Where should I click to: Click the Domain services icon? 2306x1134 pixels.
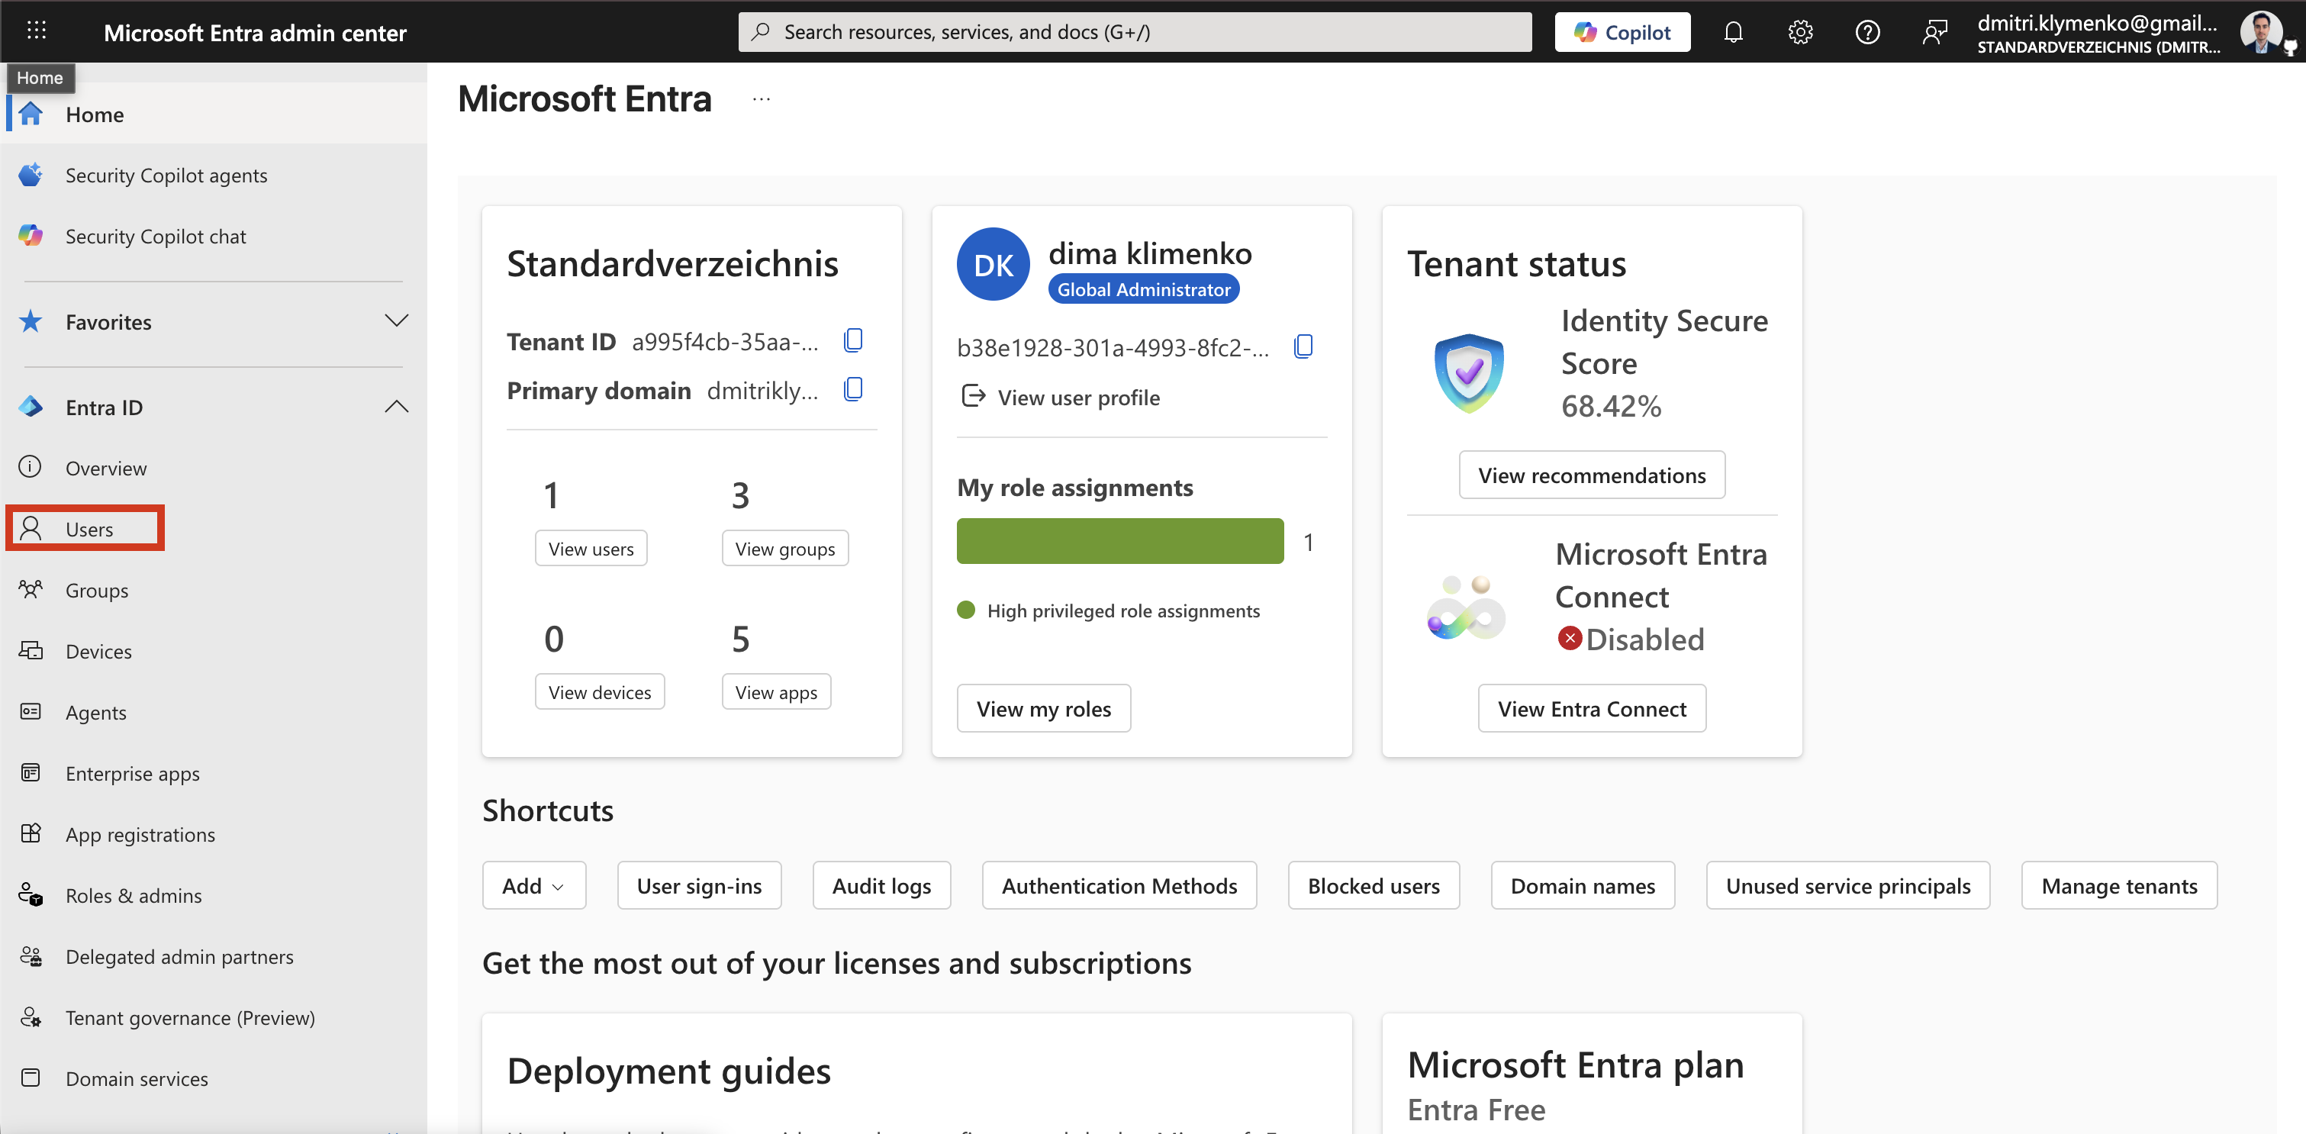(x=31, y=1078)
